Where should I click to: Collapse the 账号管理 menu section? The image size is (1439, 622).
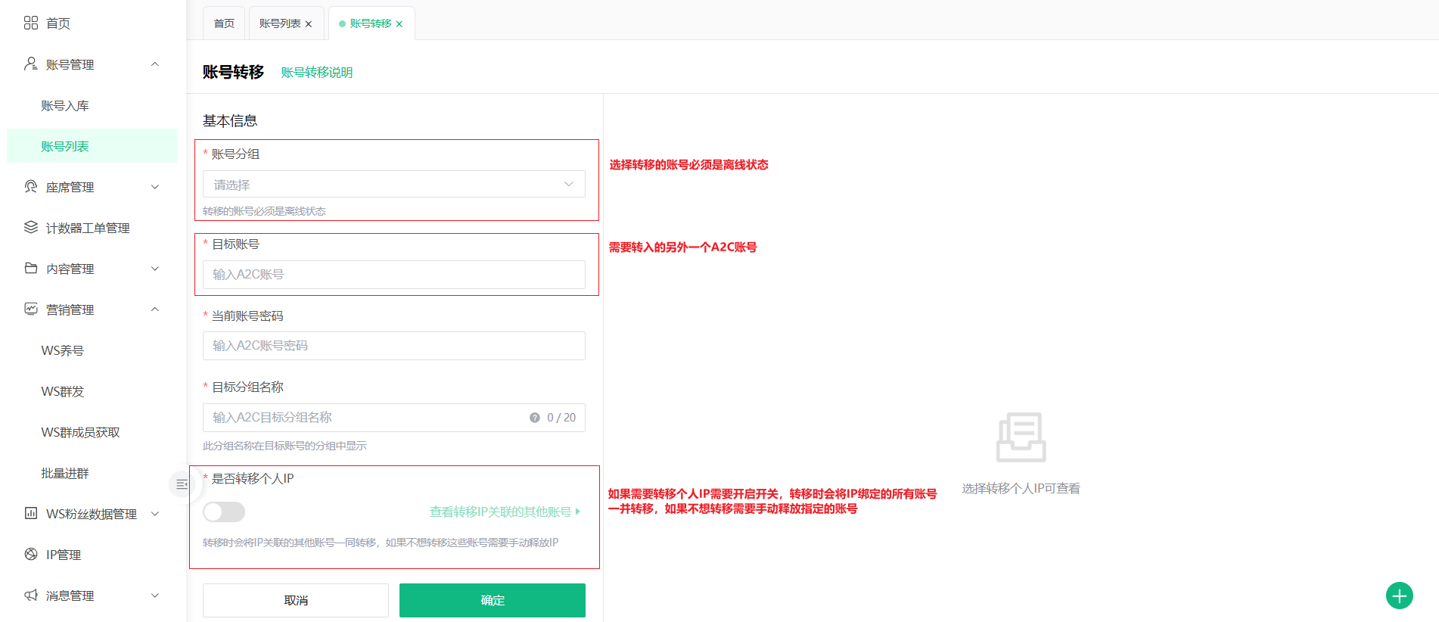point(155,64)
